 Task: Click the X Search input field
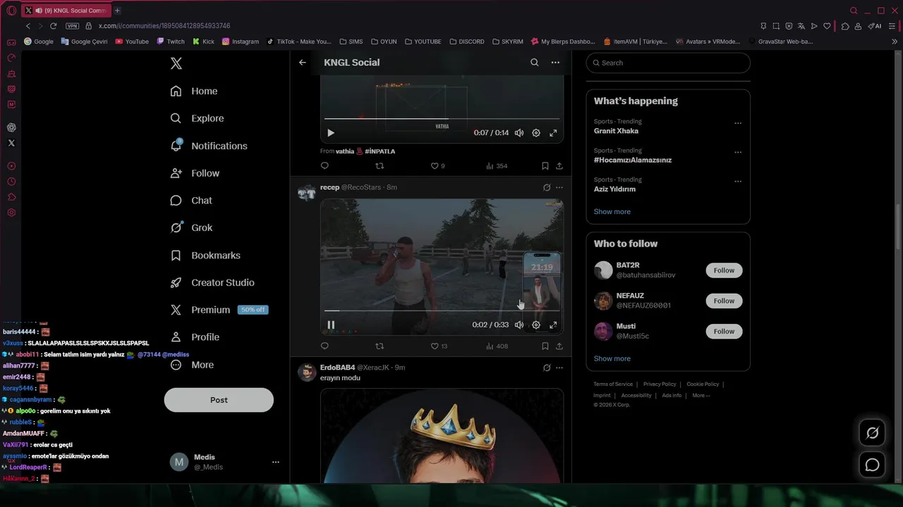(668, 63)
